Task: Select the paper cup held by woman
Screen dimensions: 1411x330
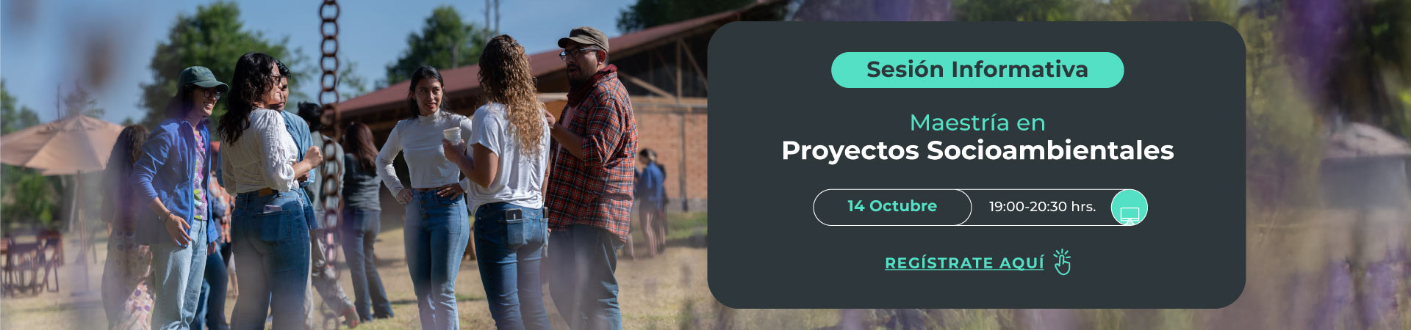Action: pos(451,135)
